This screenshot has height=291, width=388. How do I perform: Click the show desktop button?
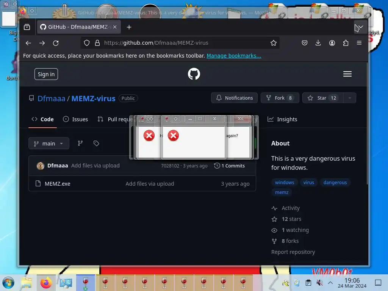378,283
